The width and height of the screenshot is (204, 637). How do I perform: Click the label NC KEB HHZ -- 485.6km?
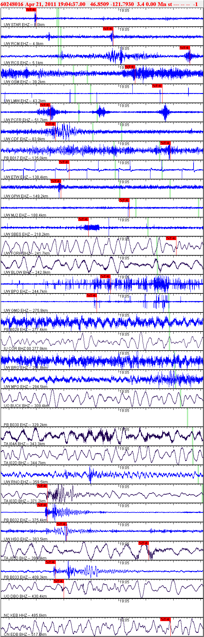point(25,615)
